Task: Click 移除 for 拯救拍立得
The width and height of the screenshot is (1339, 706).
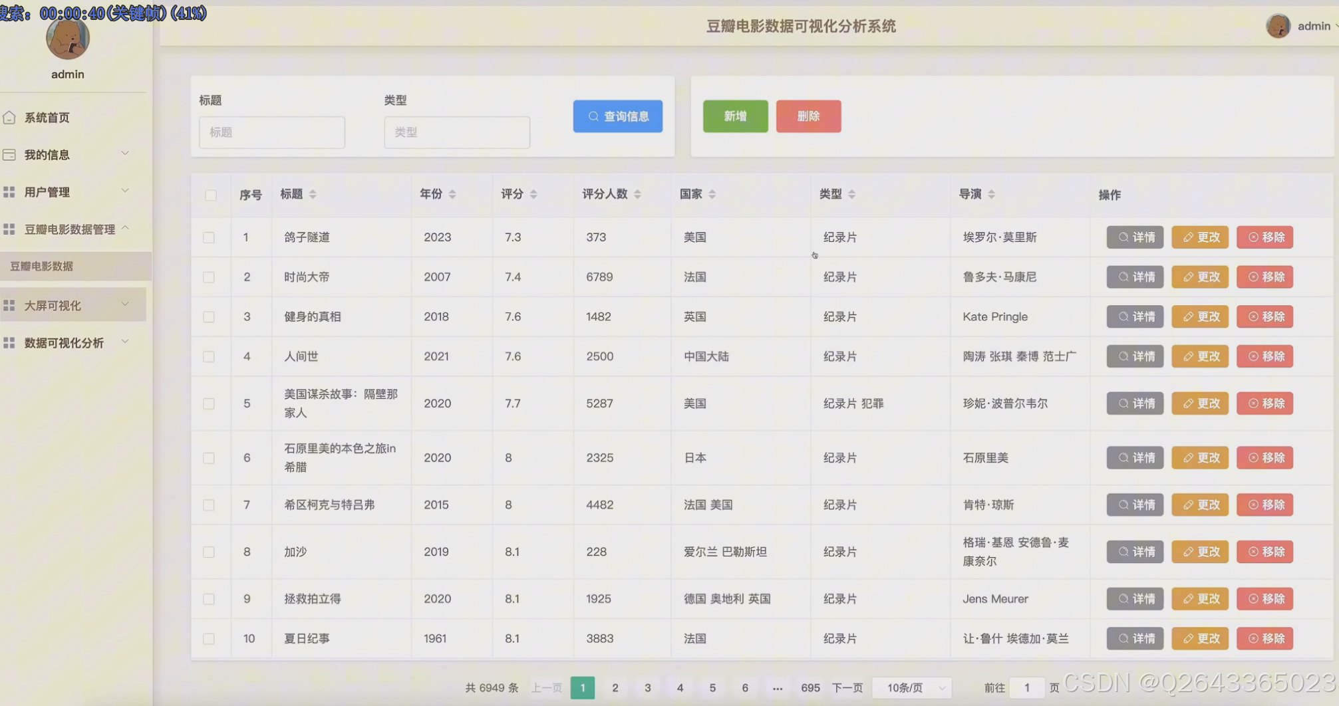Action: (x=1265, y=599)
